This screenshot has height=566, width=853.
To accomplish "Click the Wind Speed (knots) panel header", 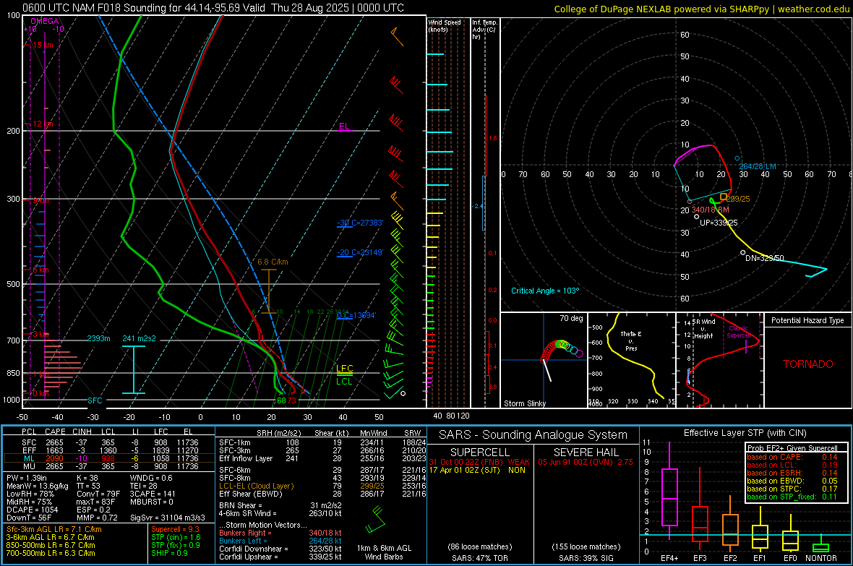I will (444, 25).
